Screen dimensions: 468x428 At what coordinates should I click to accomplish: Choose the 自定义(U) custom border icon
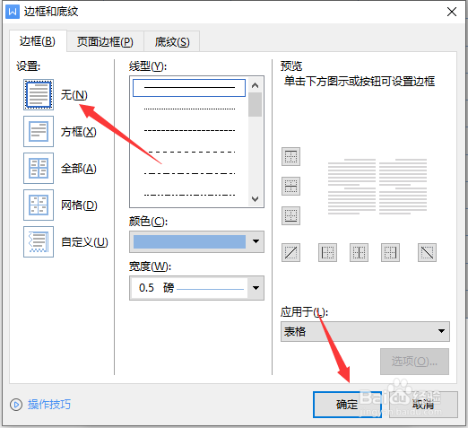click(x=39, y=241)
